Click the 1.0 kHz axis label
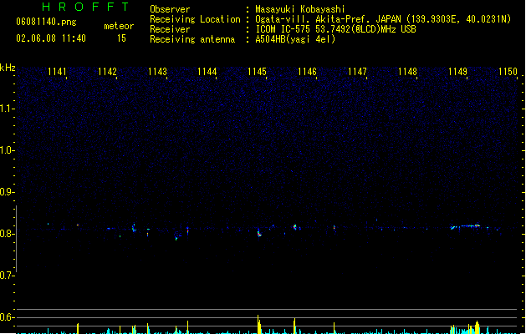The image size is (526, 334). click(7, 150)
